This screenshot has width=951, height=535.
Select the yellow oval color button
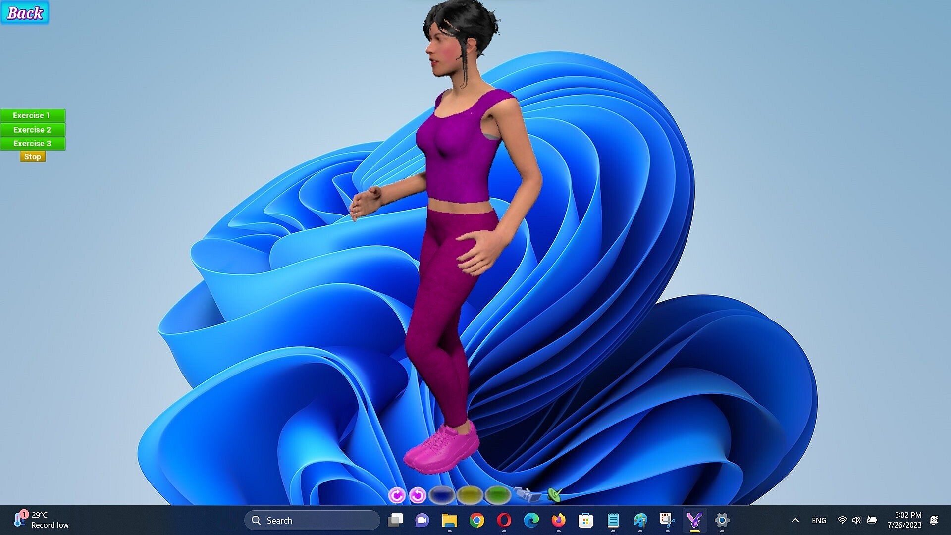(x=470, y=494)
